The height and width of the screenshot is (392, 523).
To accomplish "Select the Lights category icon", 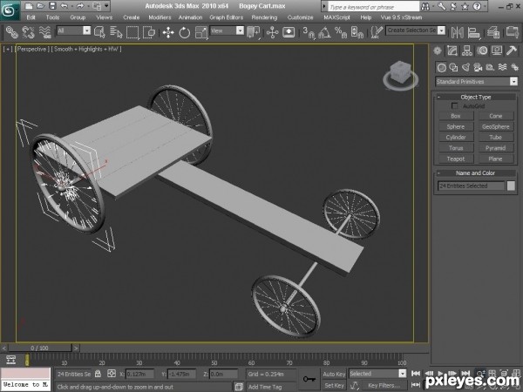I will point(466,68).
